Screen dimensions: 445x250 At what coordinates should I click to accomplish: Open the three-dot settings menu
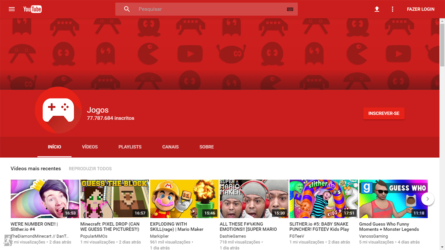click(x=393, y=9)
